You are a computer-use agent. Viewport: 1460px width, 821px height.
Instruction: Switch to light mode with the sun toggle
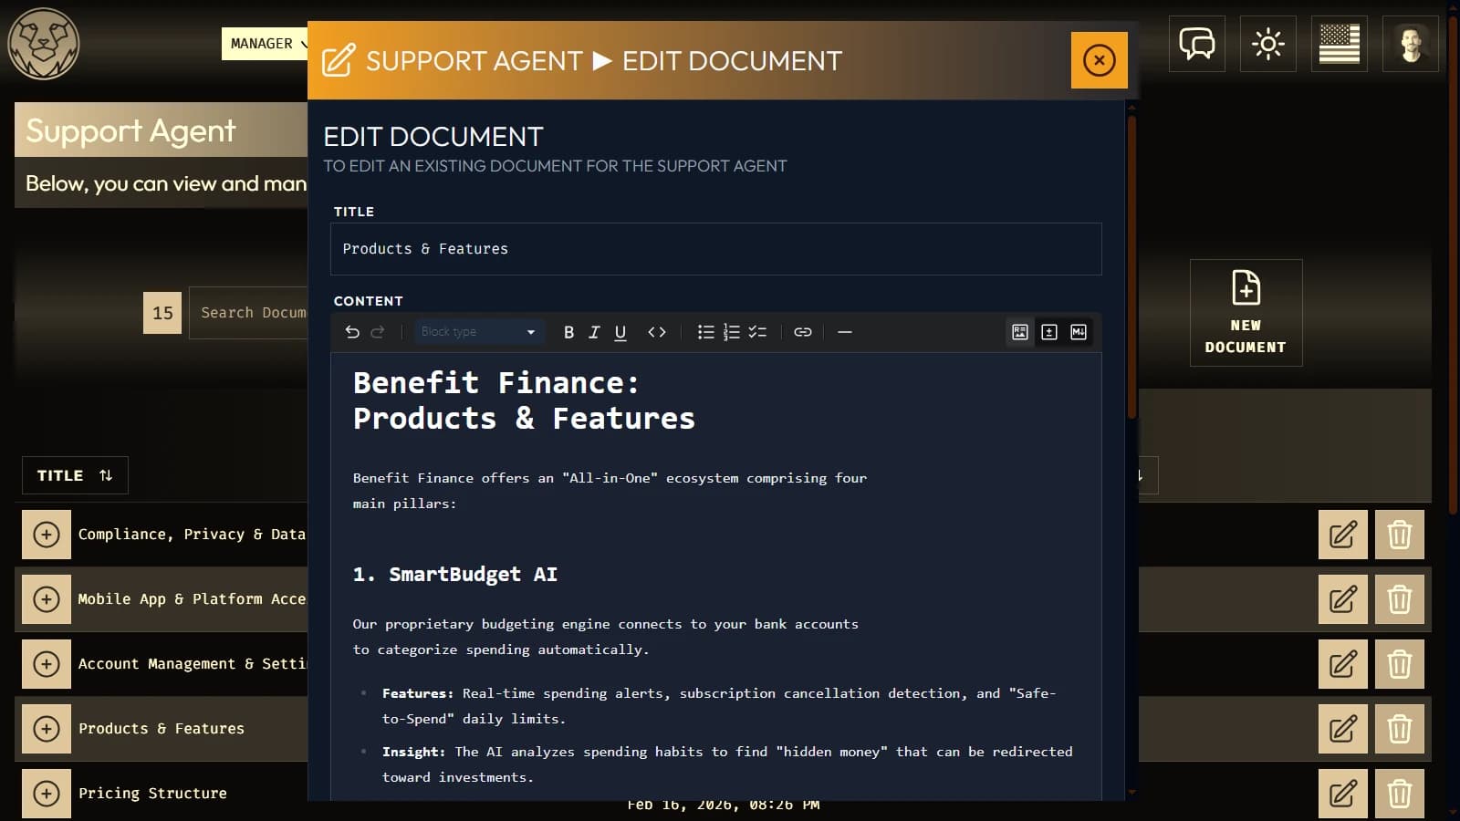(1267, 43)
